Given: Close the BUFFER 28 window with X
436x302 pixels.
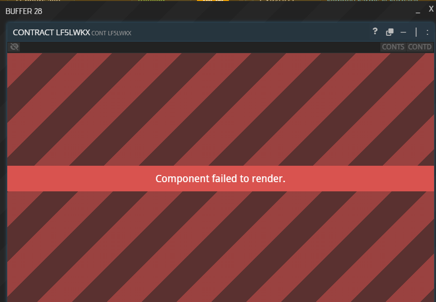Looking at the screenshot, I should coord(431,9).
